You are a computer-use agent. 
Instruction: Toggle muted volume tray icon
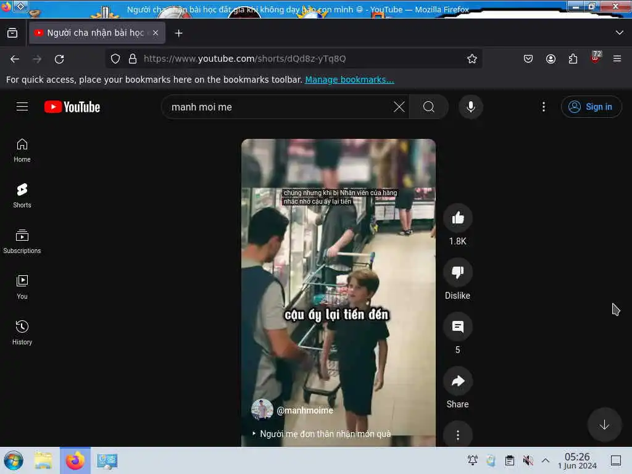(528, 460)
